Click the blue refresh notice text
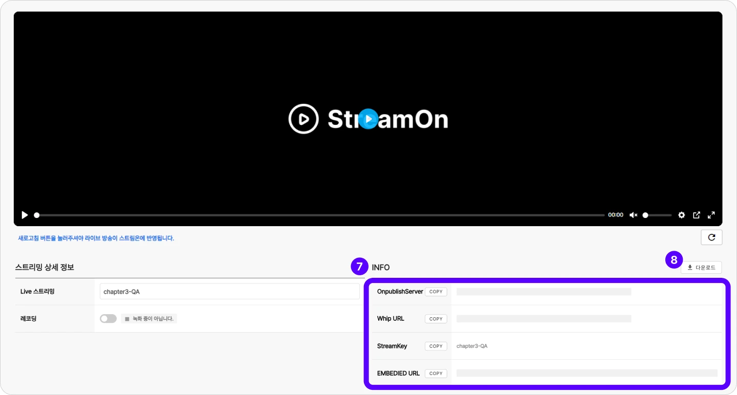Image resolution: width=737 pixels, height=395 pixels. (x=96, y=238)
